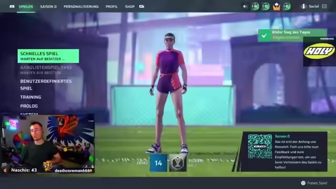Open the SAISON 0 tab
The height and width of the screenshot is (189, 336).
(x=48, y=7)
